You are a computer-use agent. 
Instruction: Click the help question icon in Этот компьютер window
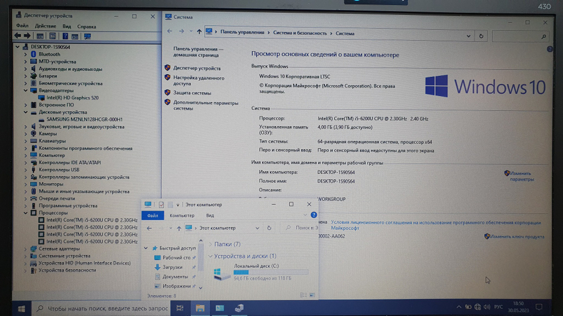pos(314,215)
